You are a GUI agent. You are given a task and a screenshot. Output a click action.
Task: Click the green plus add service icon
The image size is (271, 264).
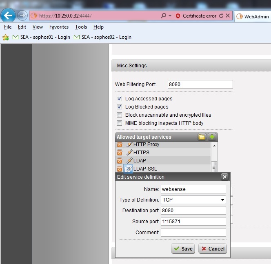pyautogui.click(x=212, y=137)
